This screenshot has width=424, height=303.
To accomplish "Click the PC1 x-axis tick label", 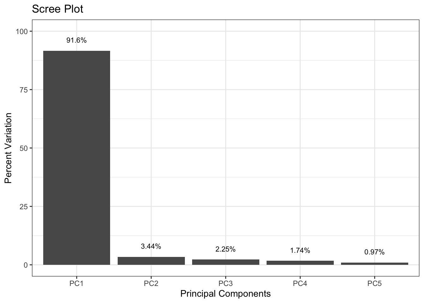I will click(76, 283).
